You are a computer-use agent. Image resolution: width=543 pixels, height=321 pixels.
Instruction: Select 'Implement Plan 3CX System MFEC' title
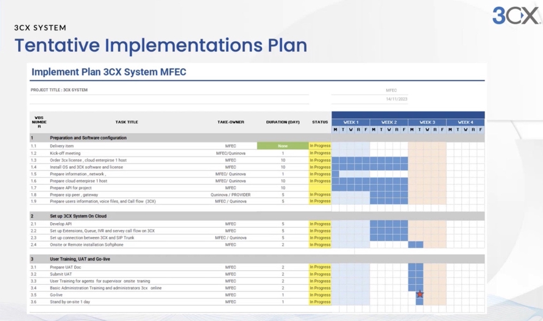(x=109, y=72)
